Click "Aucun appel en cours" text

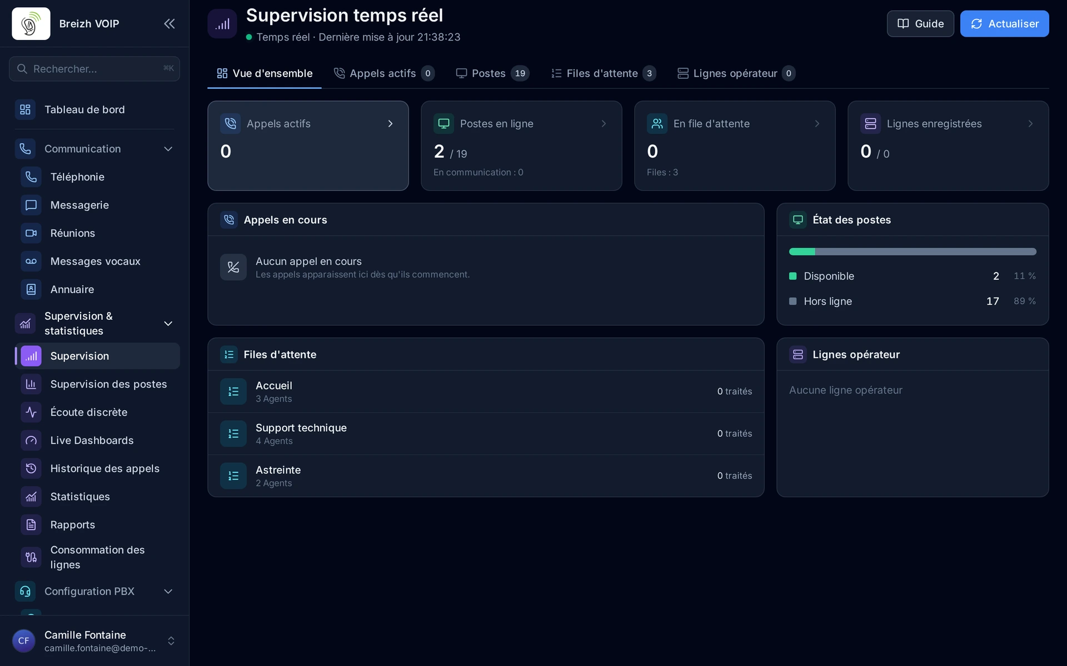(x=308, y=261)
